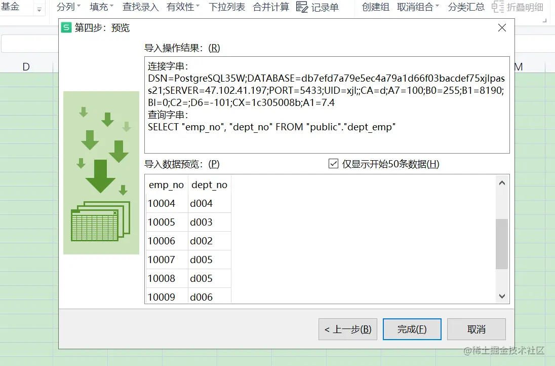The width and height of the screenshot is (555, 366).
Task: Close the 第四步 预览 dialog
Action: tap(502, 28)
